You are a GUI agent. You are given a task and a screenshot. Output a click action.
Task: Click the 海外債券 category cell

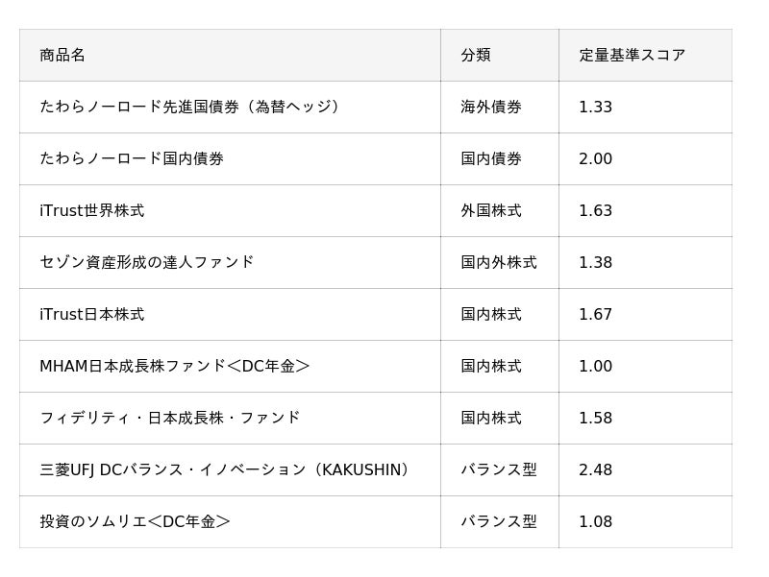coord(491,107)
